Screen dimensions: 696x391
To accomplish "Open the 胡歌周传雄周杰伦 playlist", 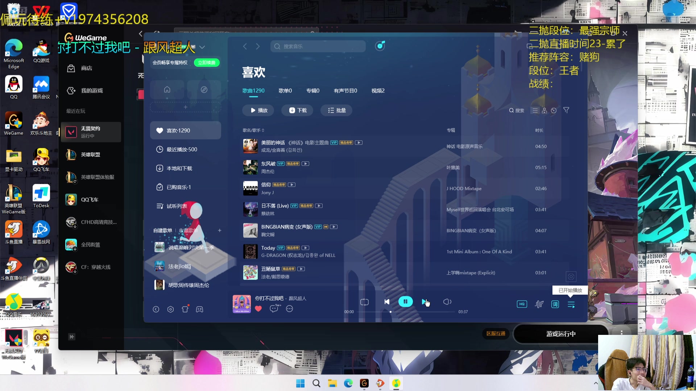I will (x=185, y=285).
